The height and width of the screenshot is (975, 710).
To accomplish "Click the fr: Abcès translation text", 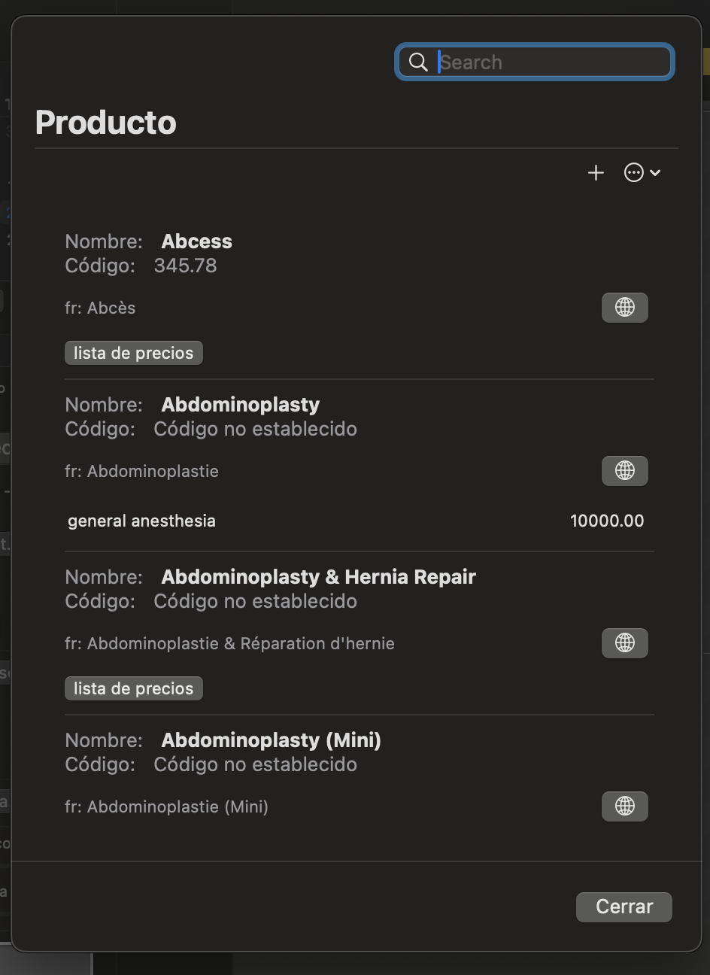I will (x=100, y=308).
